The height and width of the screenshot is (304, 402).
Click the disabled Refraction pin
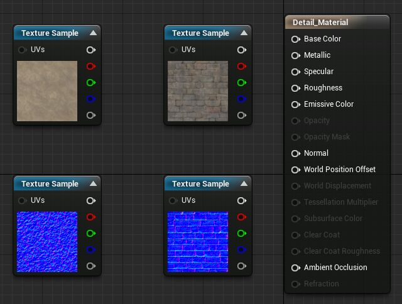[x=296, y=284]
